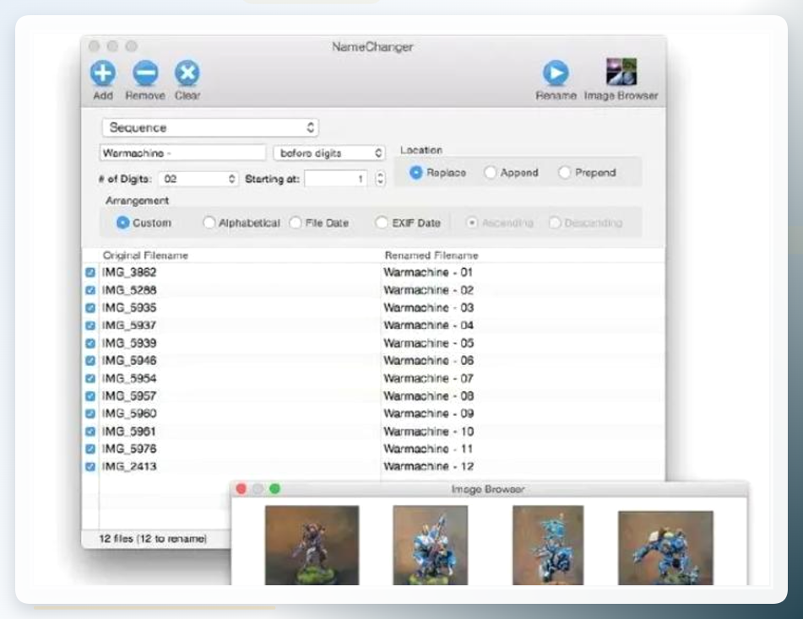The width and height of the screenshot is (803, 619).
Task: Open the Sequence rename mode dropdown
Action: [x=210, y=127]
